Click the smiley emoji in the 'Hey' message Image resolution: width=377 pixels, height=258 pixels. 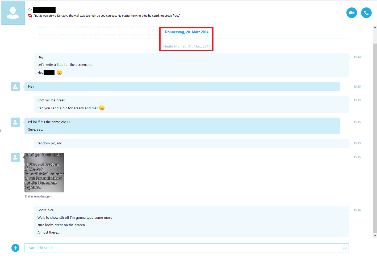[59, 72]
